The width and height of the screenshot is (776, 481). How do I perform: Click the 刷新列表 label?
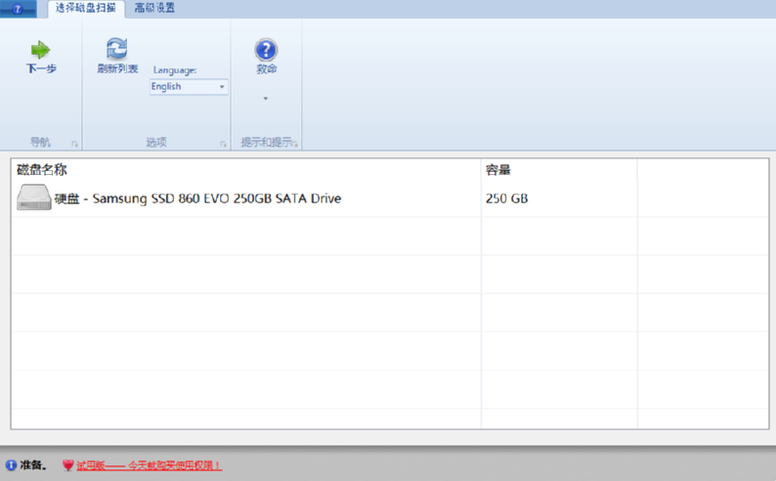(117, 68)
